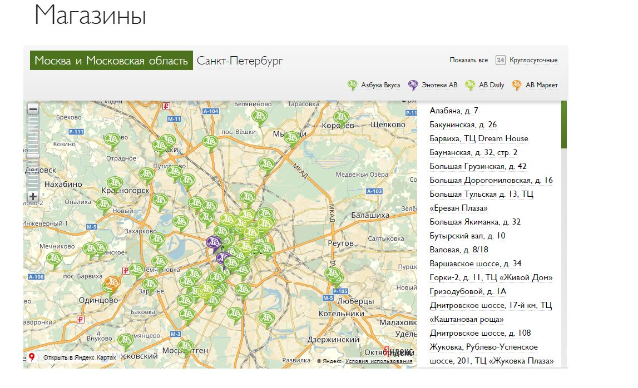Select the store pin at Красногорск
The height and width of the screenshot is (388, 638).
click(115, 184)
